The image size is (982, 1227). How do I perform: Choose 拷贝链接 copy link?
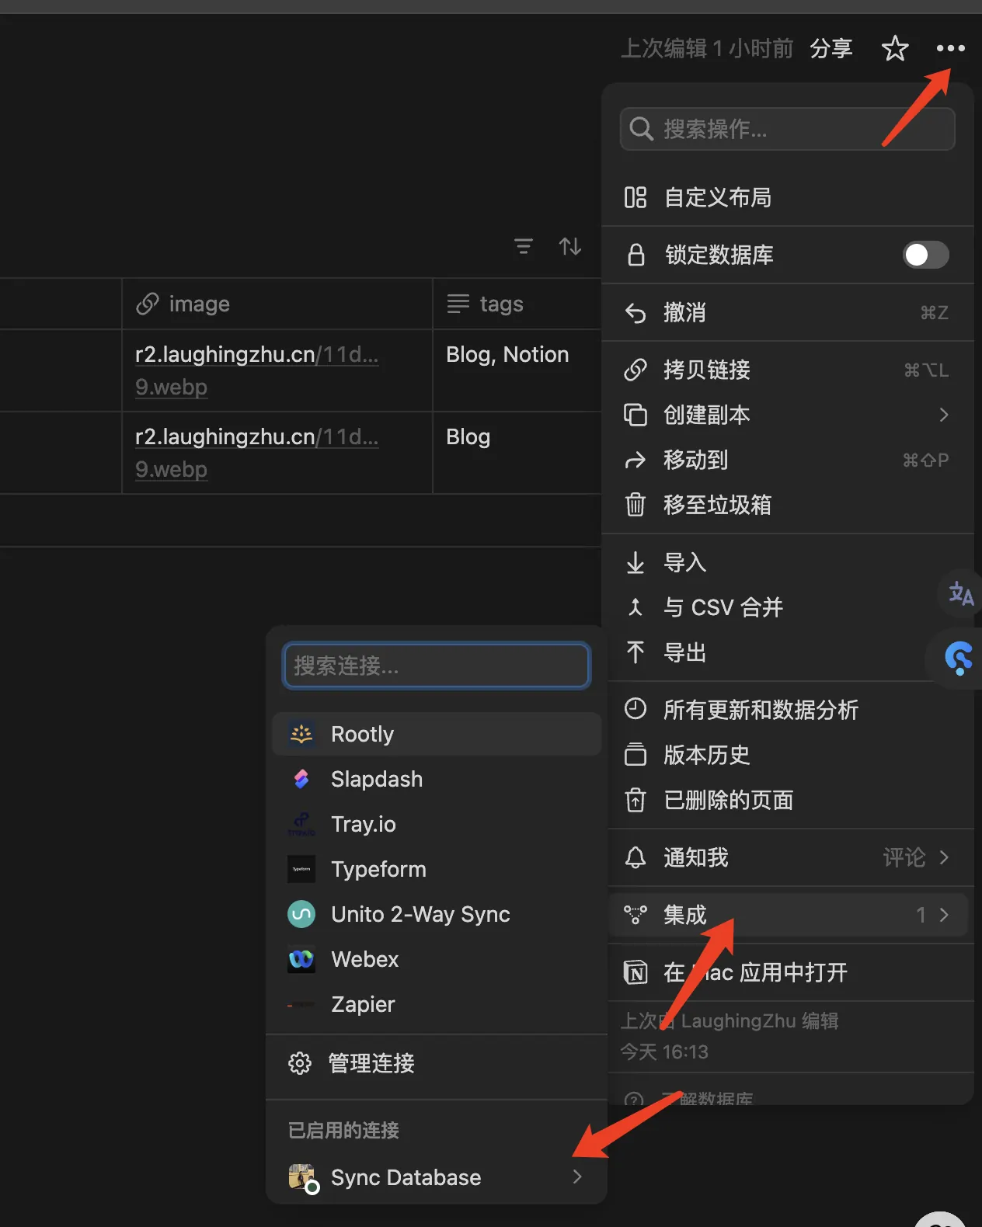[787, 370]
